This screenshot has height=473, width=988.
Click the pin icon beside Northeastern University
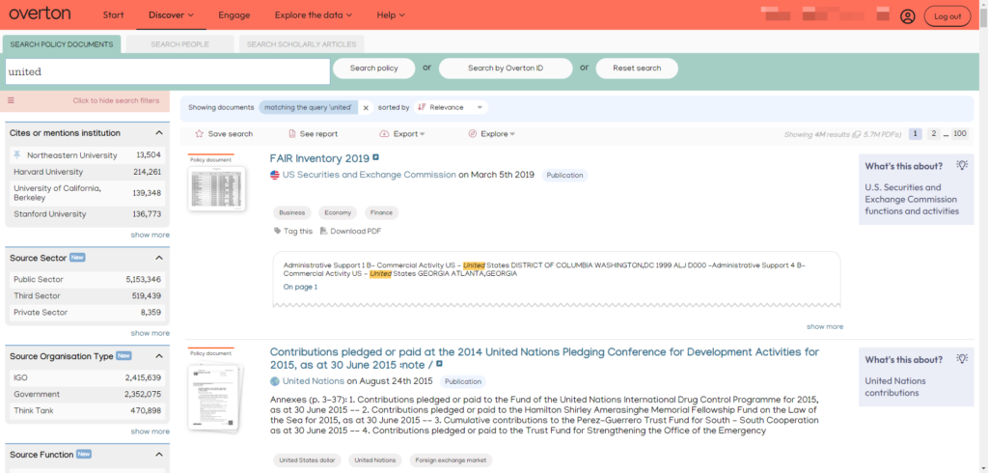pyautogui.click(x=16, y=155)
